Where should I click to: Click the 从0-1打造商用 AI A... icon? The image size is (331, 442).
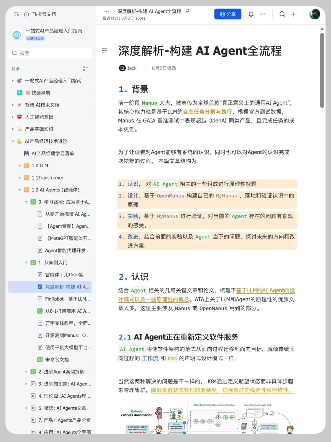[40, 311]
